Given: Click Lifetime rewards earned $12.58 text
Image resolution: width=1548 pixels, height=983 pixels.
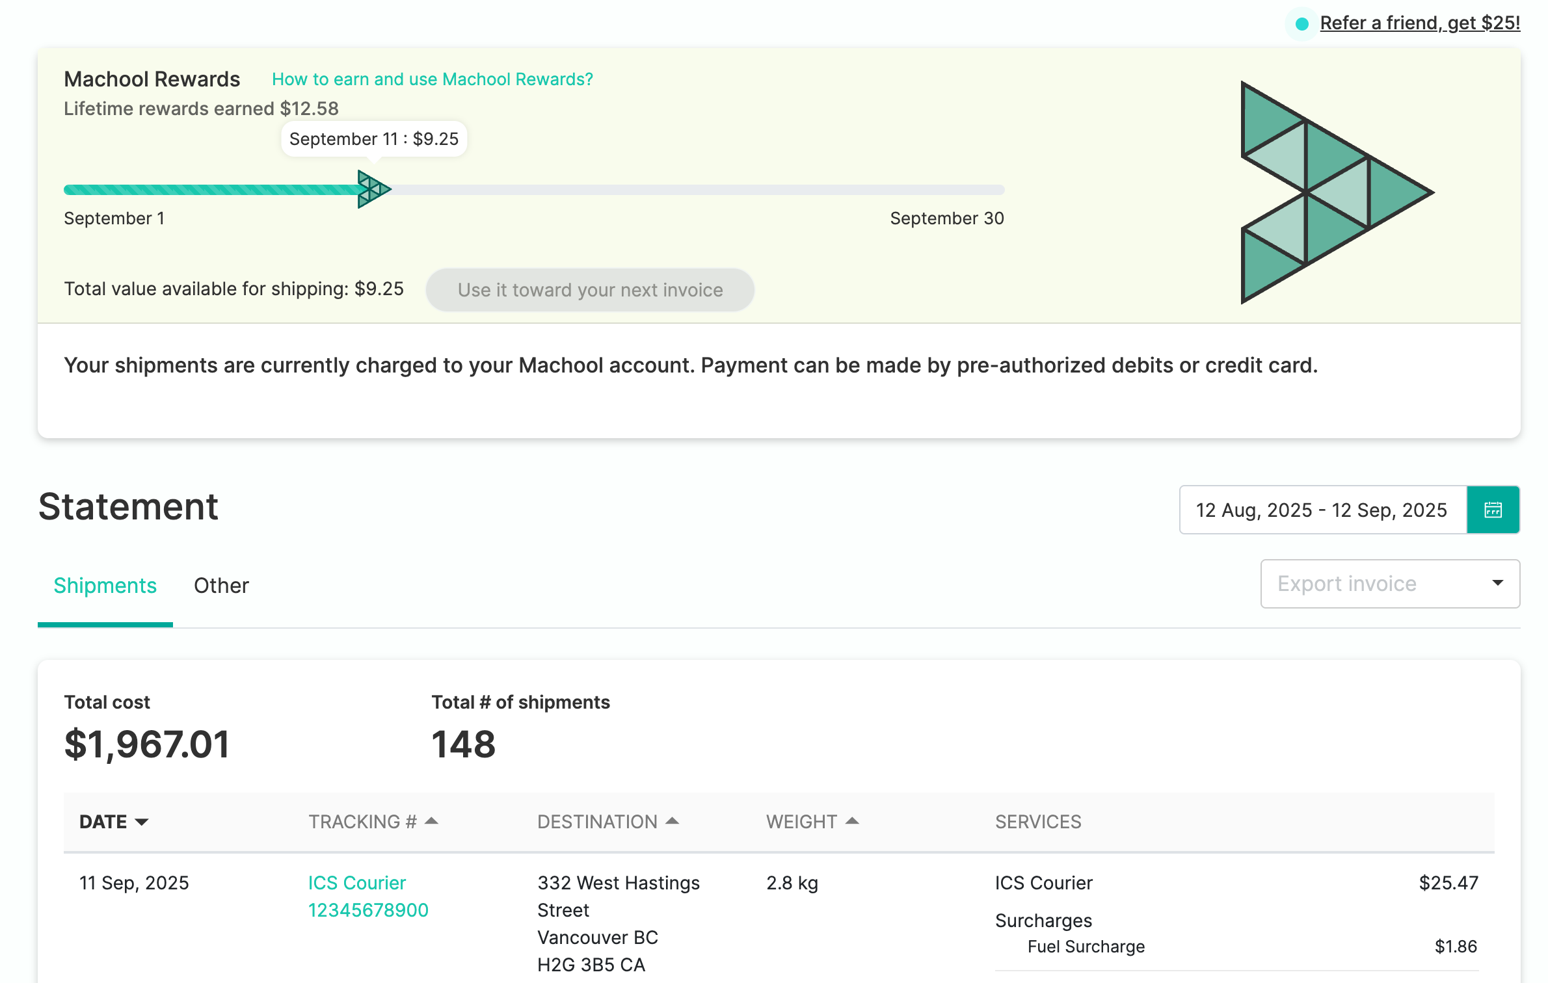Looking at the screenshot, I should (201, 109).
